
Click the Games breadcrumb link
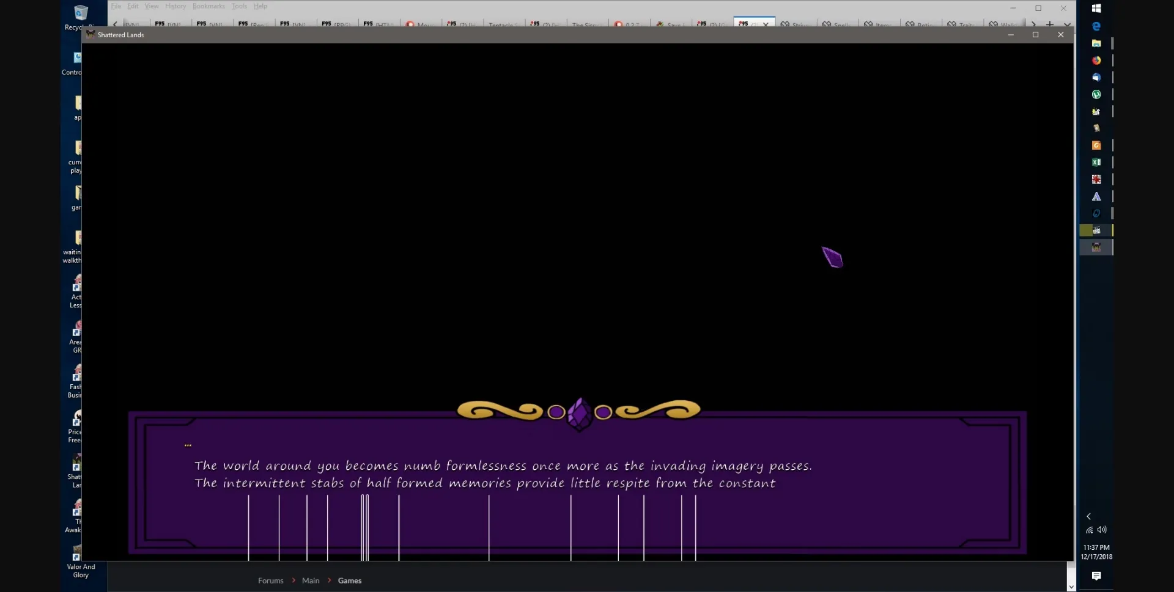(x=350, y=580)
